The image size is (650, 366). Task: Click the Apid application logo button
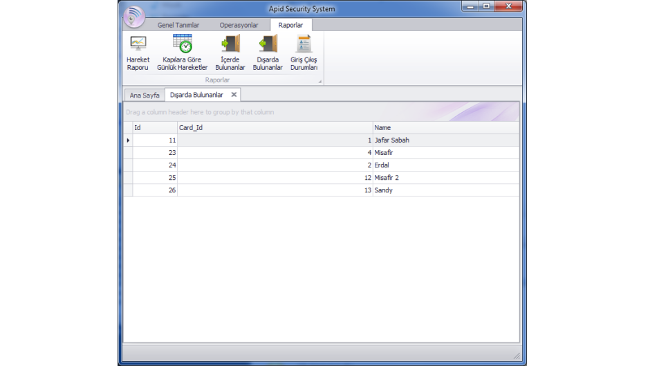134,17
